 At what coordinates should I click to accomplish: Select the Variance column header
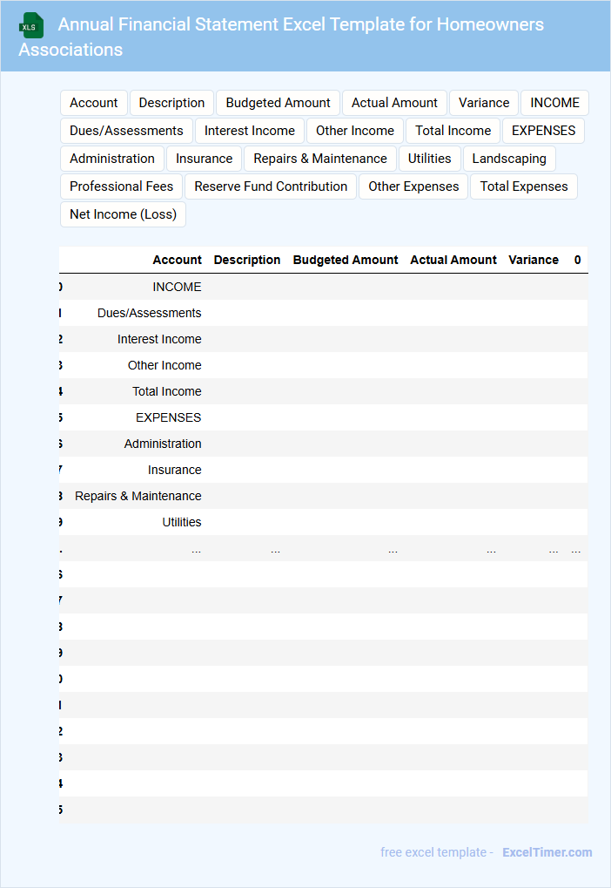coord(533,260)
